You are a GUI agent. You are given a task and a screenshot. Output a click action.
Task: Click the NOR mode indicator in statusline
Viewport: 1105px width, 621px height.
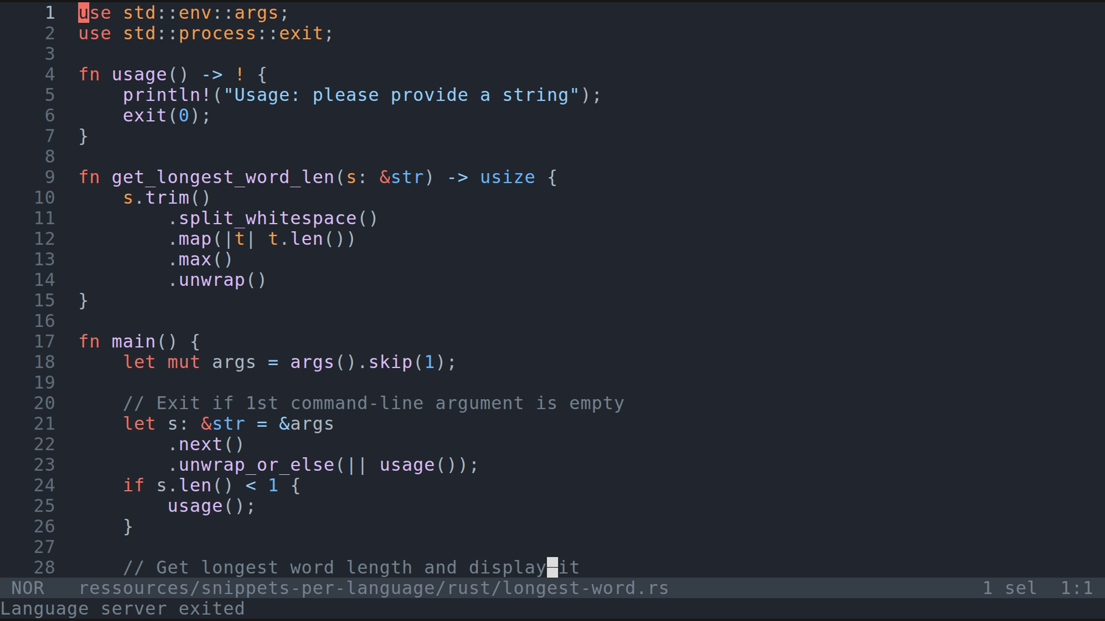[28, 588]
